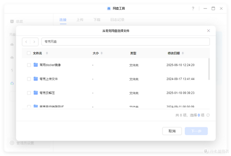Viewport: 231px width, 156px height.
Task: Click the date 2025-01-18 09:39:23
Action: tap(180, 93)
